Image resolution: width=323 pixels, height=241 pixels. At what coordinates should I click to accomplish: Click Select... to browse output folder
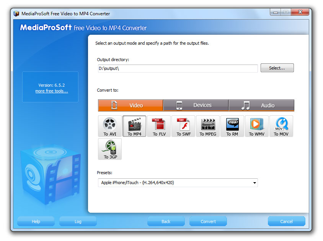click(x=277, y=68)
